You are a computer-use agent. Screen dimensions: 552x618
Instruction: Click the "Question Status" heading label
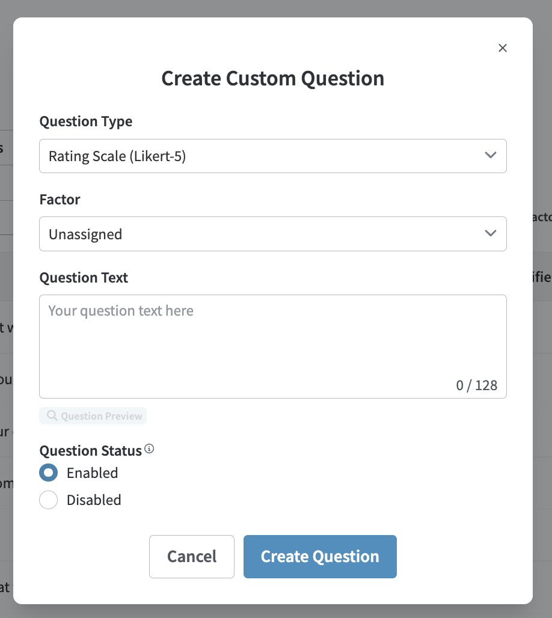pyautogui.click(x=90, y=450)
